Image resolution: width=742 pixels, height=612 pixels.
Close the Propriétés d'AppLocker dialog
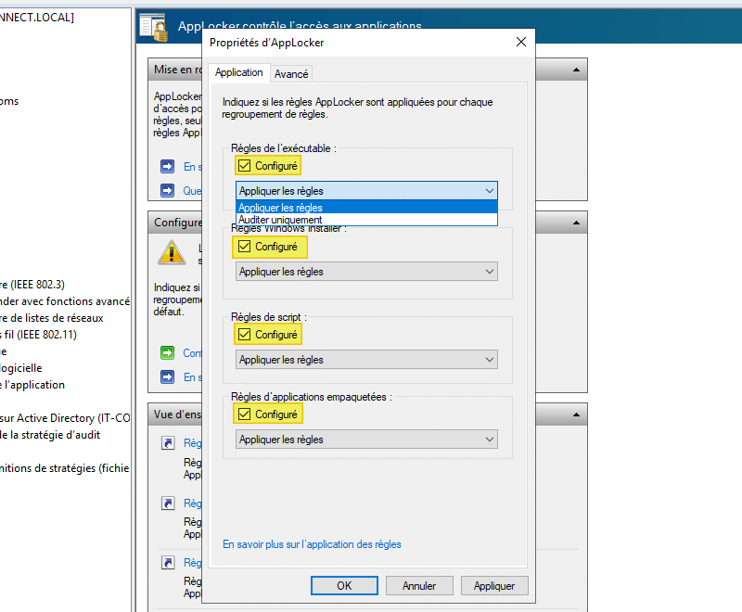click(521, 42)
